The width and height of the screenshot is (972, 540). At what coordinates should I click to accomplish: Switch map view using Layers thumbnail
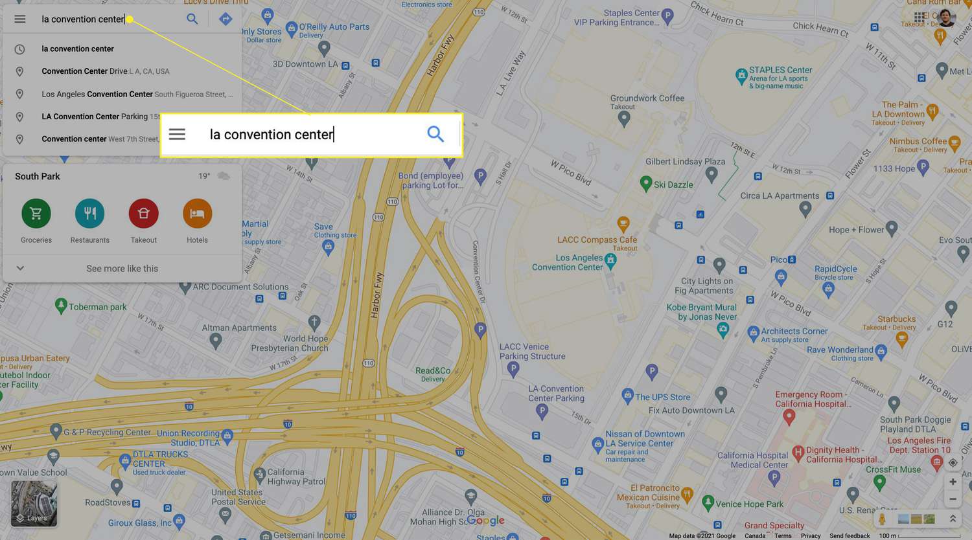pos(34,504)
